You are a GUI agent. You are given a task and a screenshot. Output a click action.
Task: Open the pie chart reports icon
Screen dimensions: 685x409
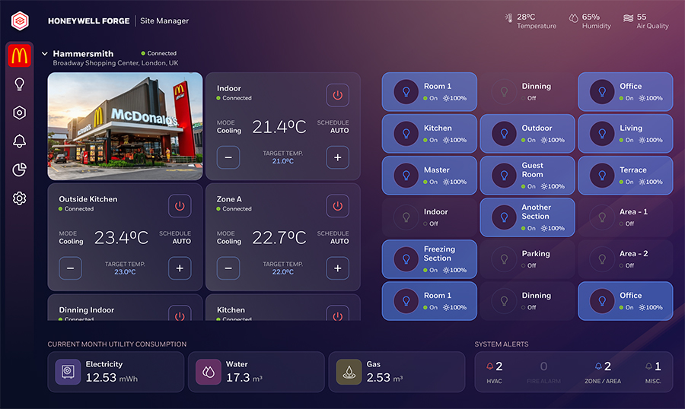[20, 170]
